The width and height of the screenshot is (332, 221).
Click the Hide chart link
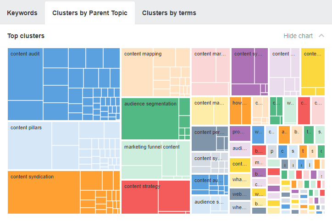tap(298, 36)
